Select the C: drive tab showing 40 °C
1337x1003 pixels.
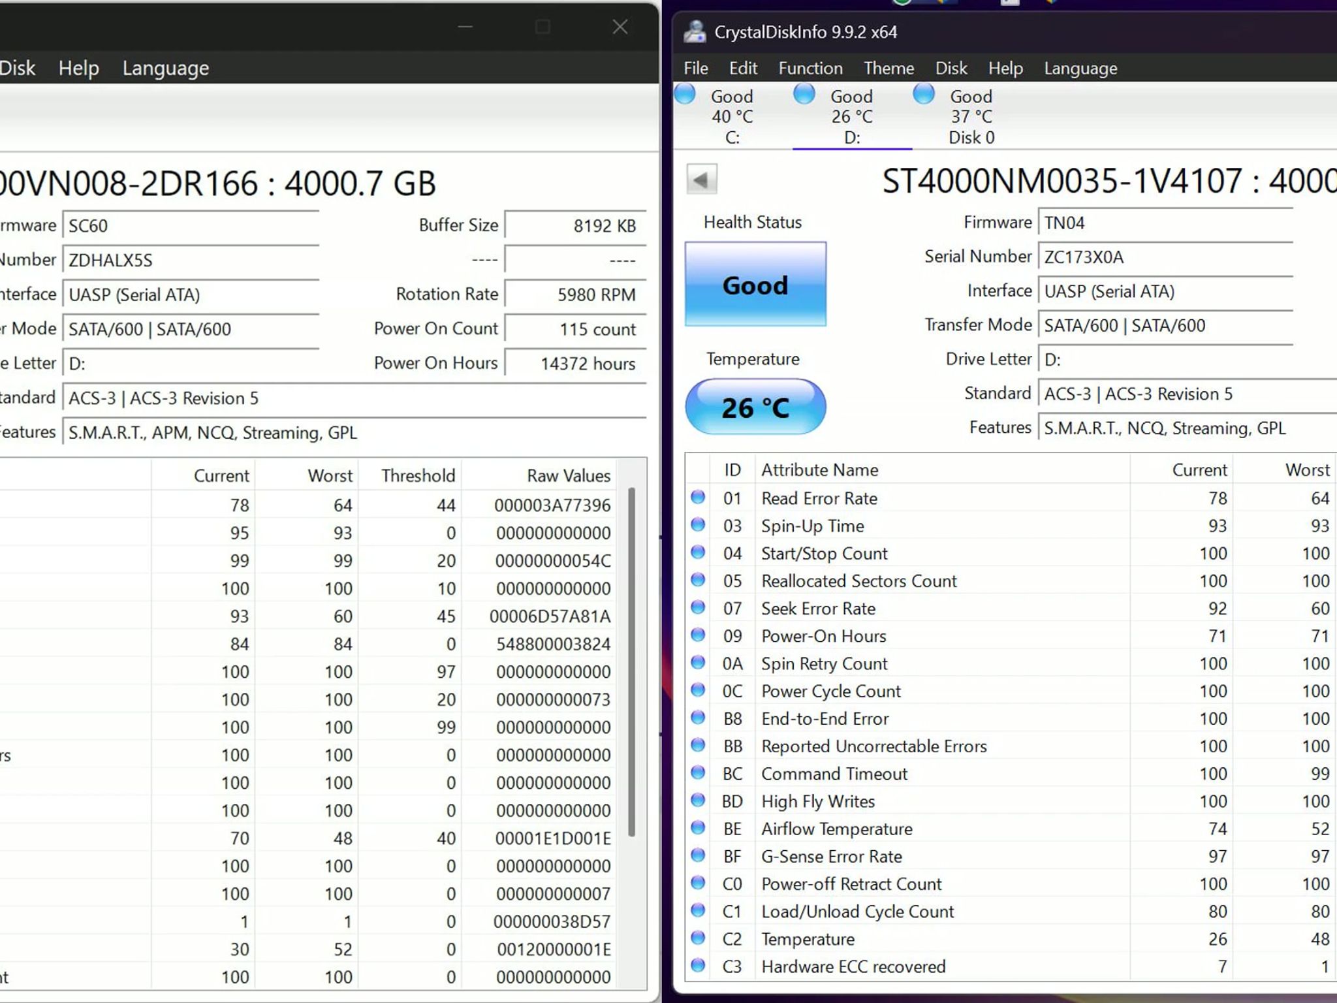(732, 116)
